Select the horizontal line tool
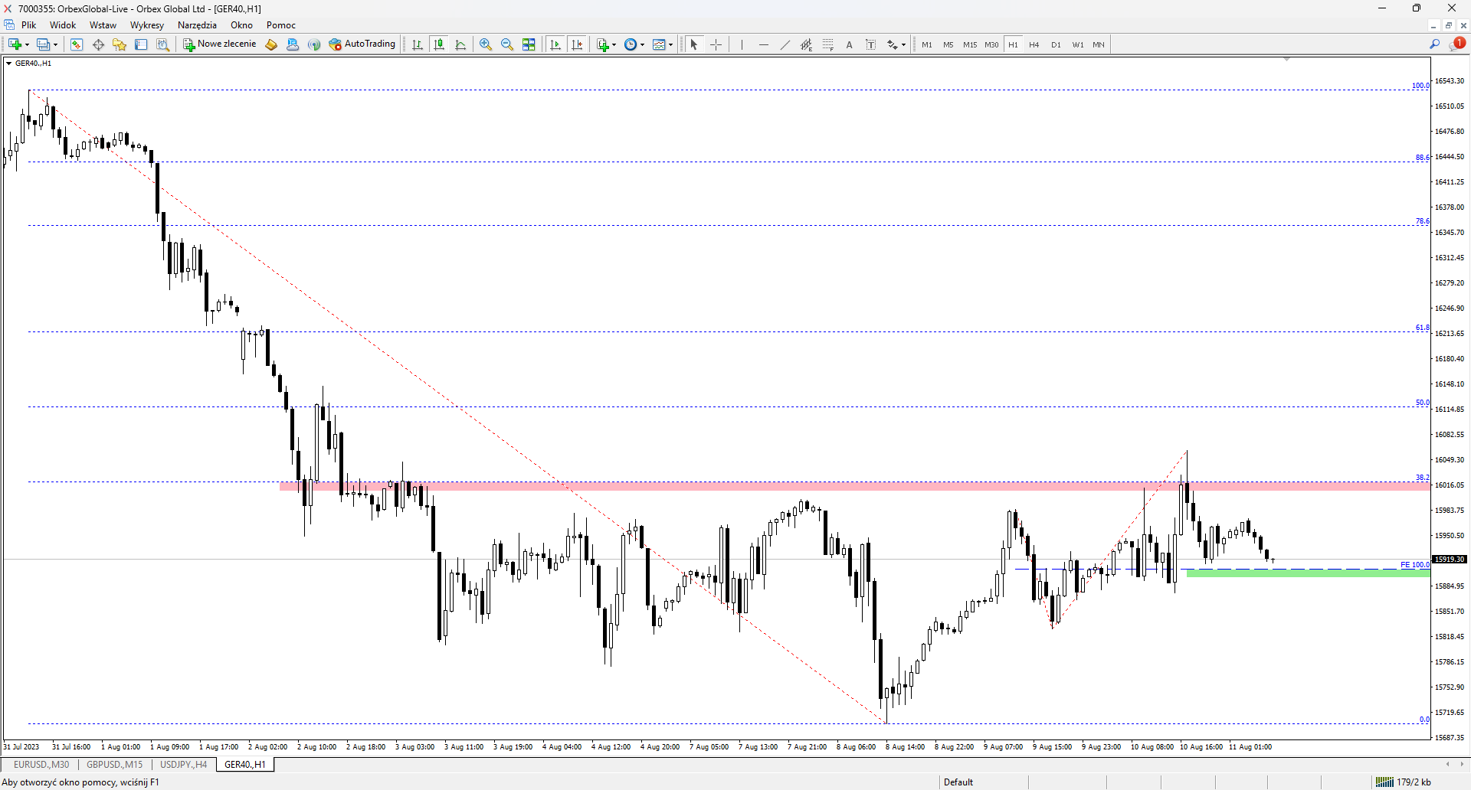 point(763,44)
